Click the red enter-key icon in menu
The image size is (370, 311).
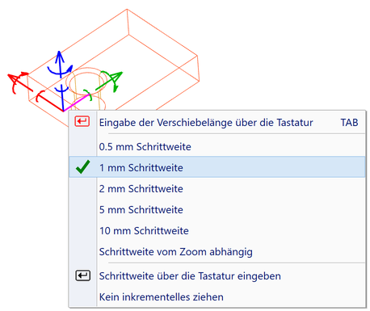coord(82,121)
